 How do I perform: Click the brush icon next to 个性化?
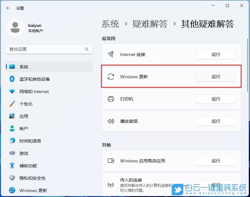coord(12,104)
